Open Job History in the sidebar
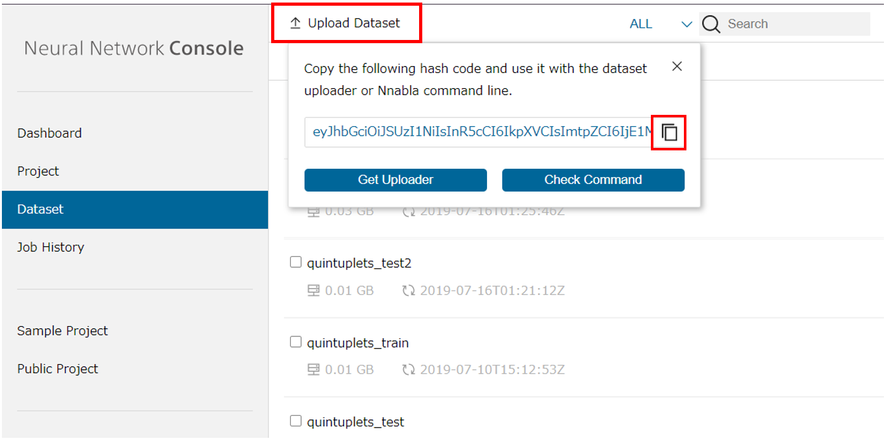This screenshot has height=441, width=889. pos(51,247)
